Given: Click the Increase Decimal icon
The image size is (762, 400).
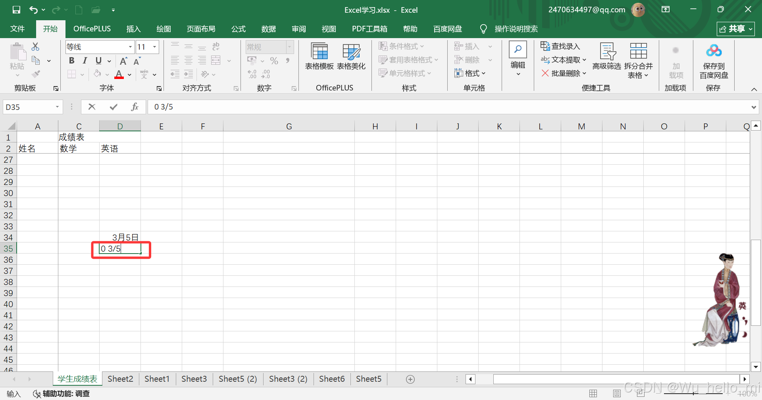Looking at the screenshot, I should (x=252, y=74).
